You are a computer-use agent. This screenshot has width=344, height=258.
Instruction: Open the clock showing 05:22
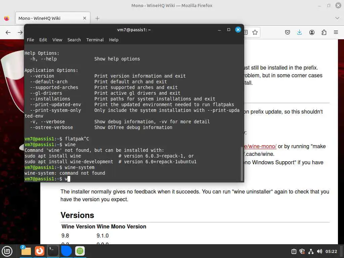click(331, 251)
